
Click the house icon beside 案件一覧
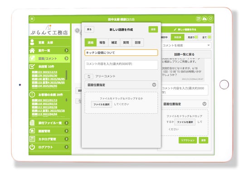[32, 50]
